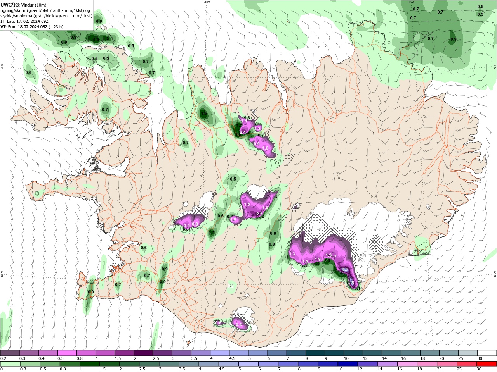
Task: Select the pale green swatch between 0.1 and 0.3
Action: point(10,364)
